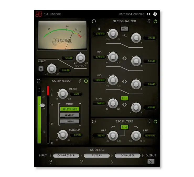The width and height of the screenshot is (194, 177).
Task: Click the circle-line icon beside Harrison Consoles
Action: tap(148, 14)
